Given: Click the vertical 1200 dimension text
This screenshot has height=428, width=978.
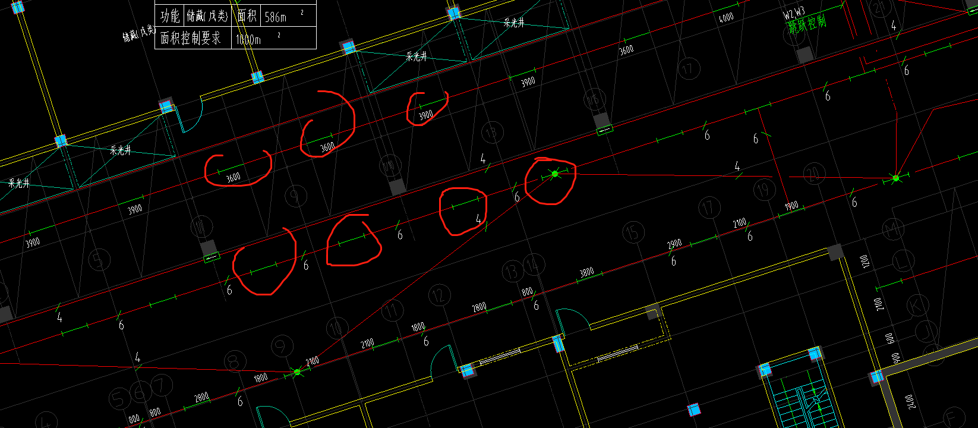Looking at the screenshot, I should [x=865, y=261].
